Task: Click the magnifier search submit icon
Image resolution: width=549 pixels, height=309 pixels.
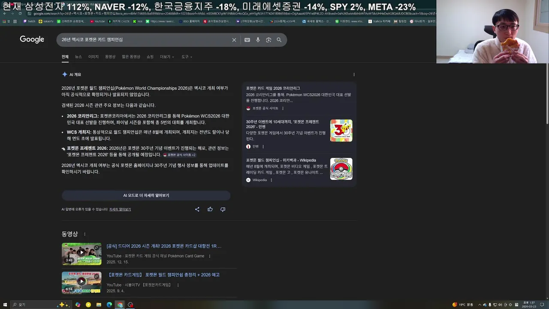Action: 279,40
